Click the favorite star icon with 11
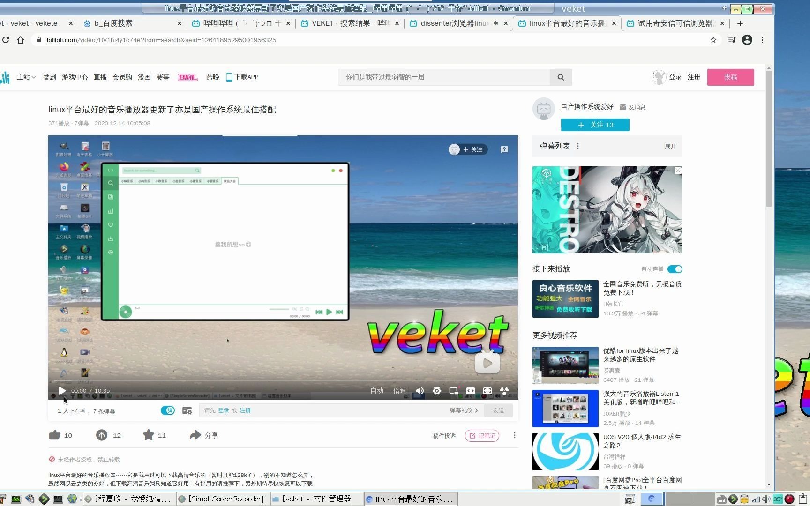810x506 pixels. pos(149,435)
